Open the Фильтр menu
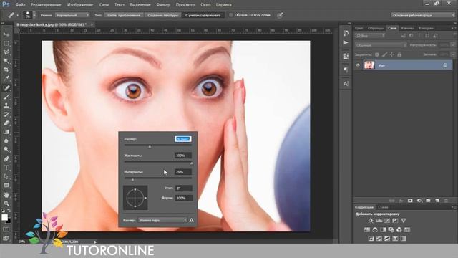The image size is (458, 258). click(163, 5)
